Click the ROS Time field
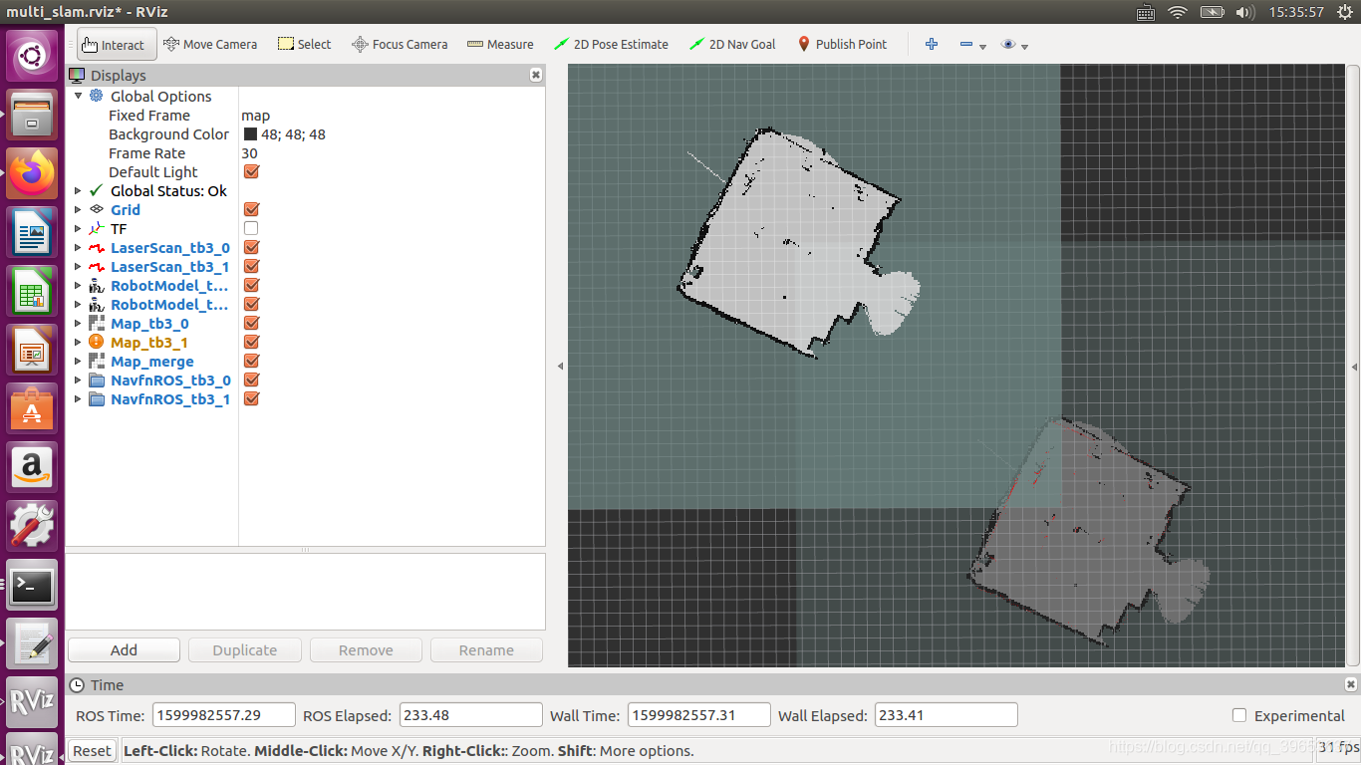The width and height of the screenshot is (1361, 765). [223, 715]
